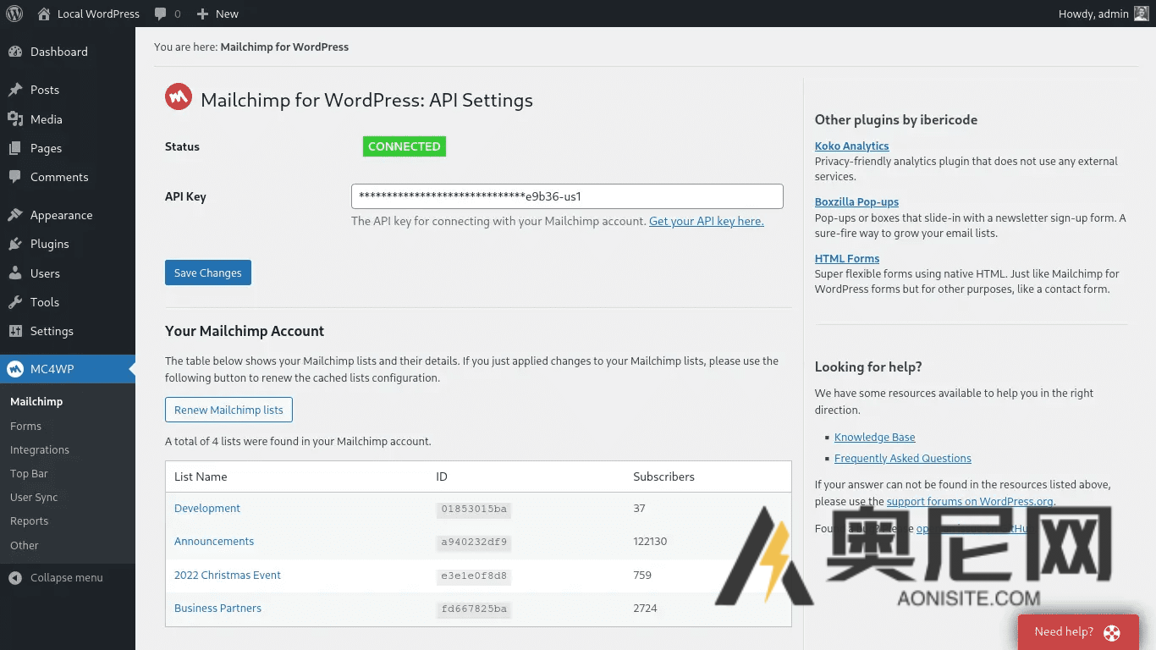Open the Knowledge Base link
The image size is (1156, 650).
point(875,437)
